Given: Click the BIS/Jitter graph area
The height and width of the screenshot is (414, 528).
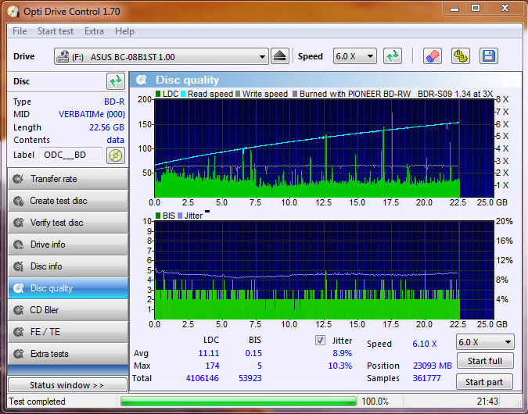Looking at the screenshot, I should pyautogui.click(x=324, y=270).
